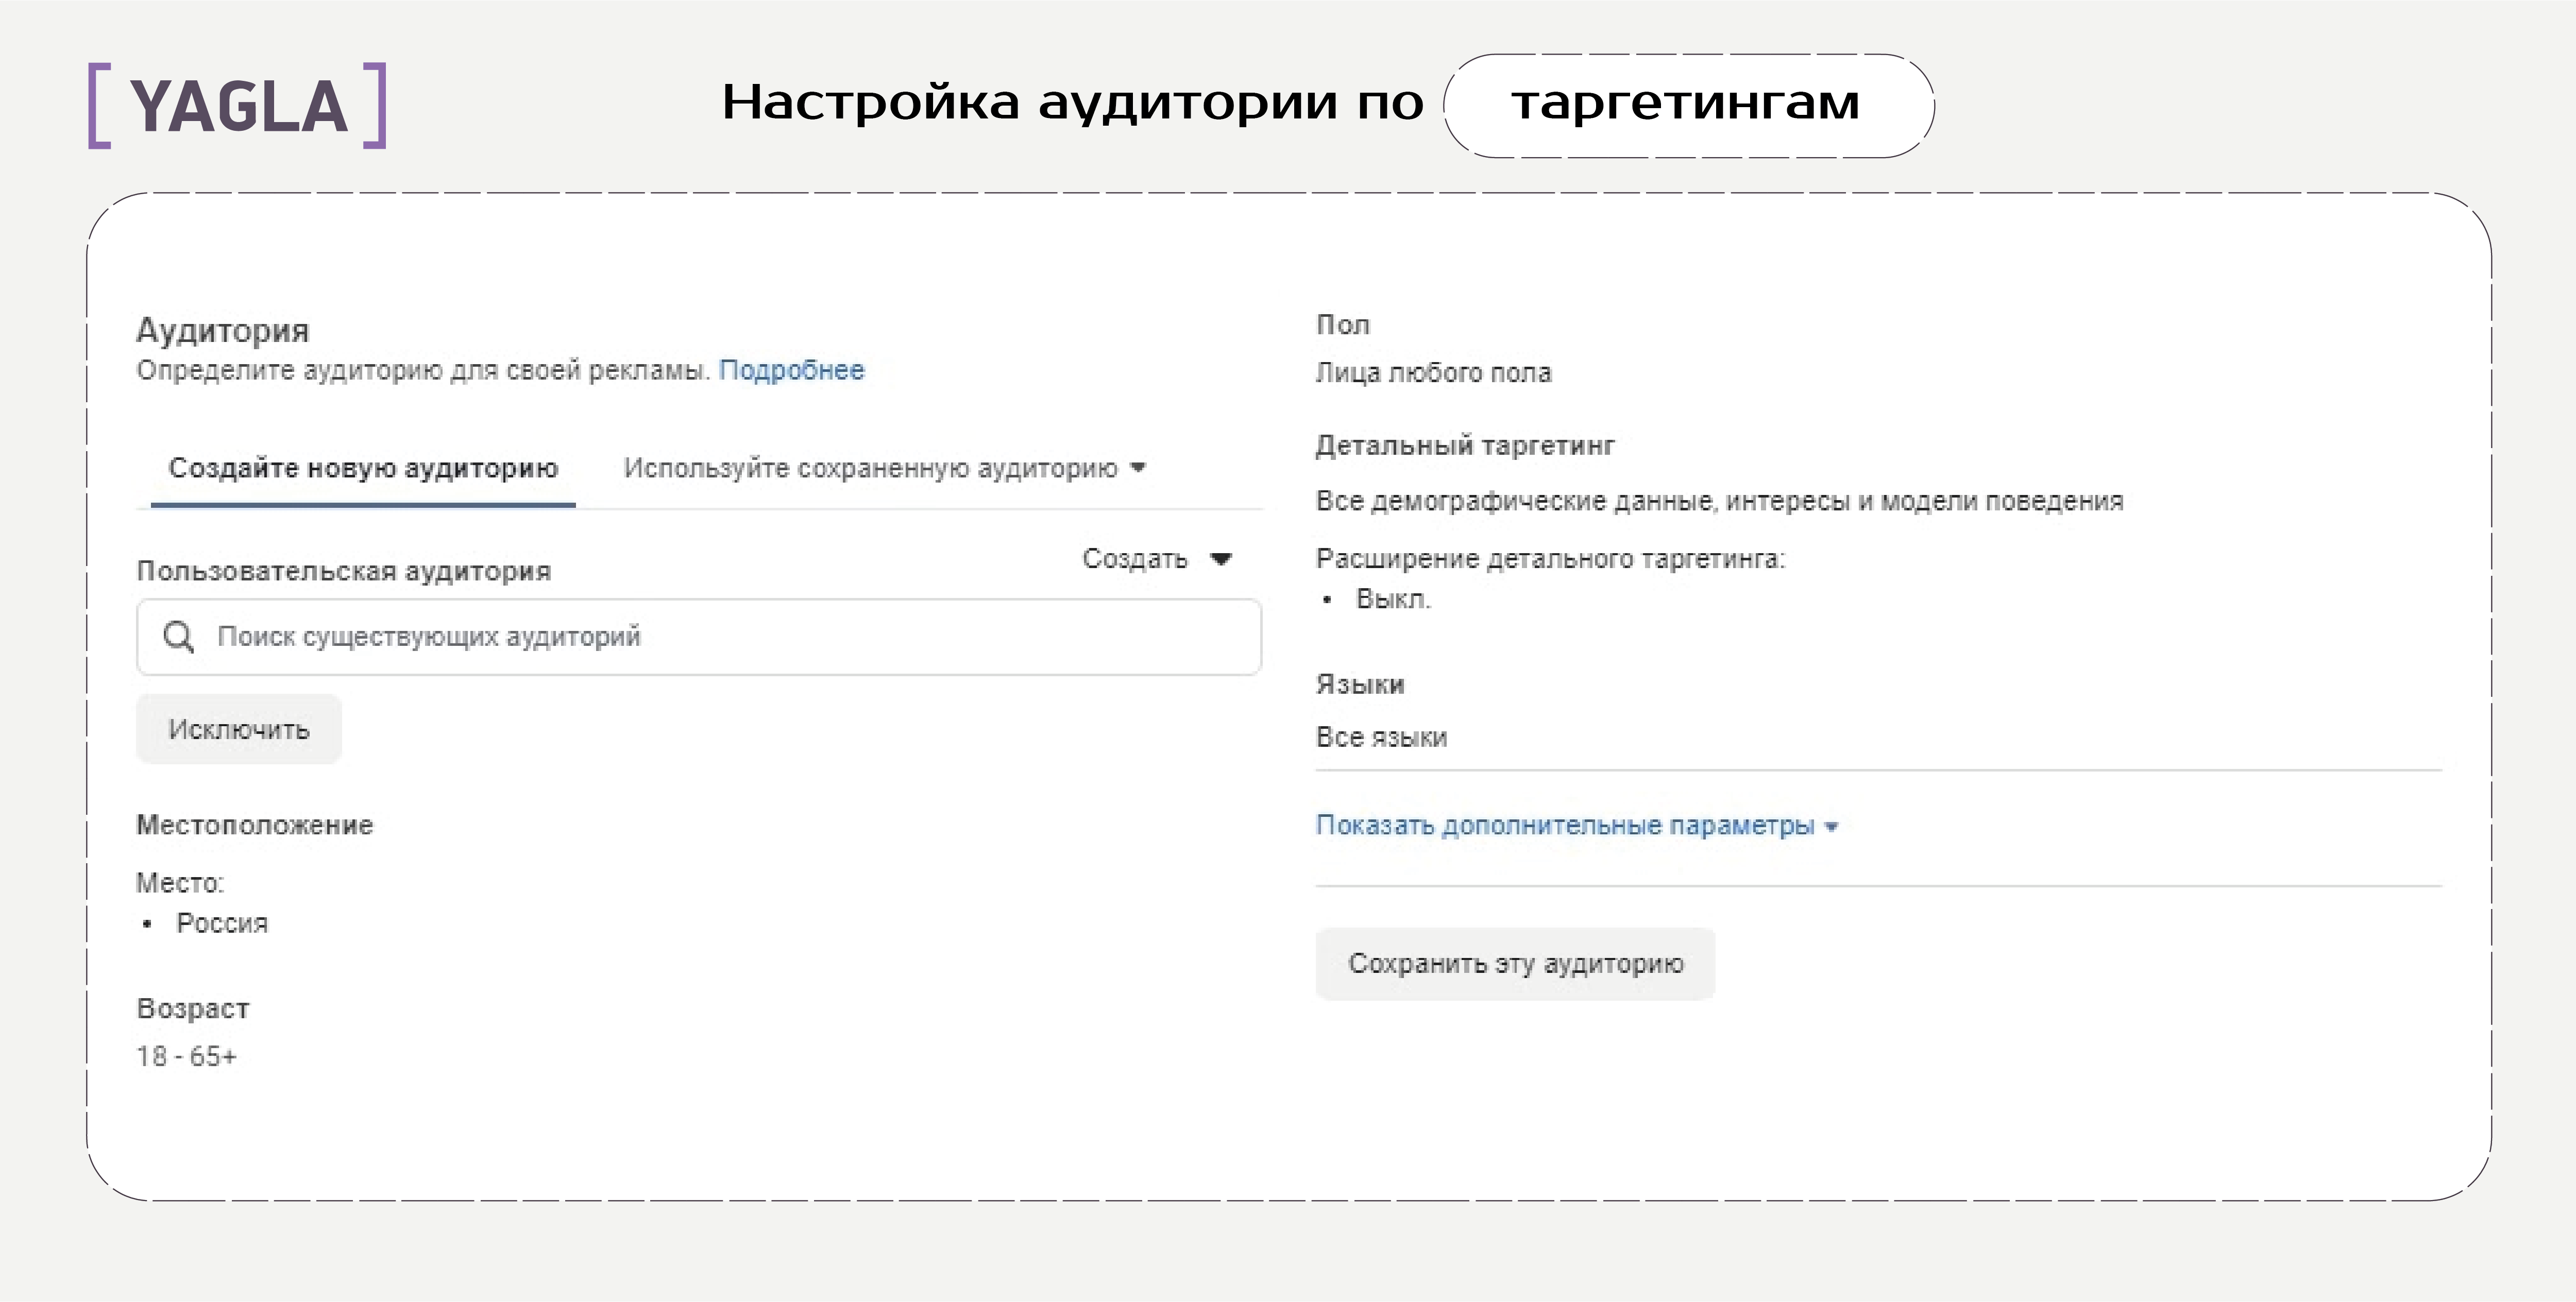The height and width of the screenshot is (1302, 2576).
Task: Click the Исключить button
Action: click(239, 729)
